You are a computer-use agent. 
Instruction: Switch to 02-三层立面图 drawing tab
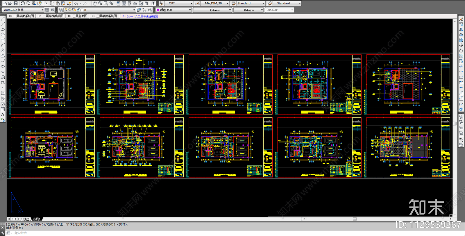pos(78,16)
